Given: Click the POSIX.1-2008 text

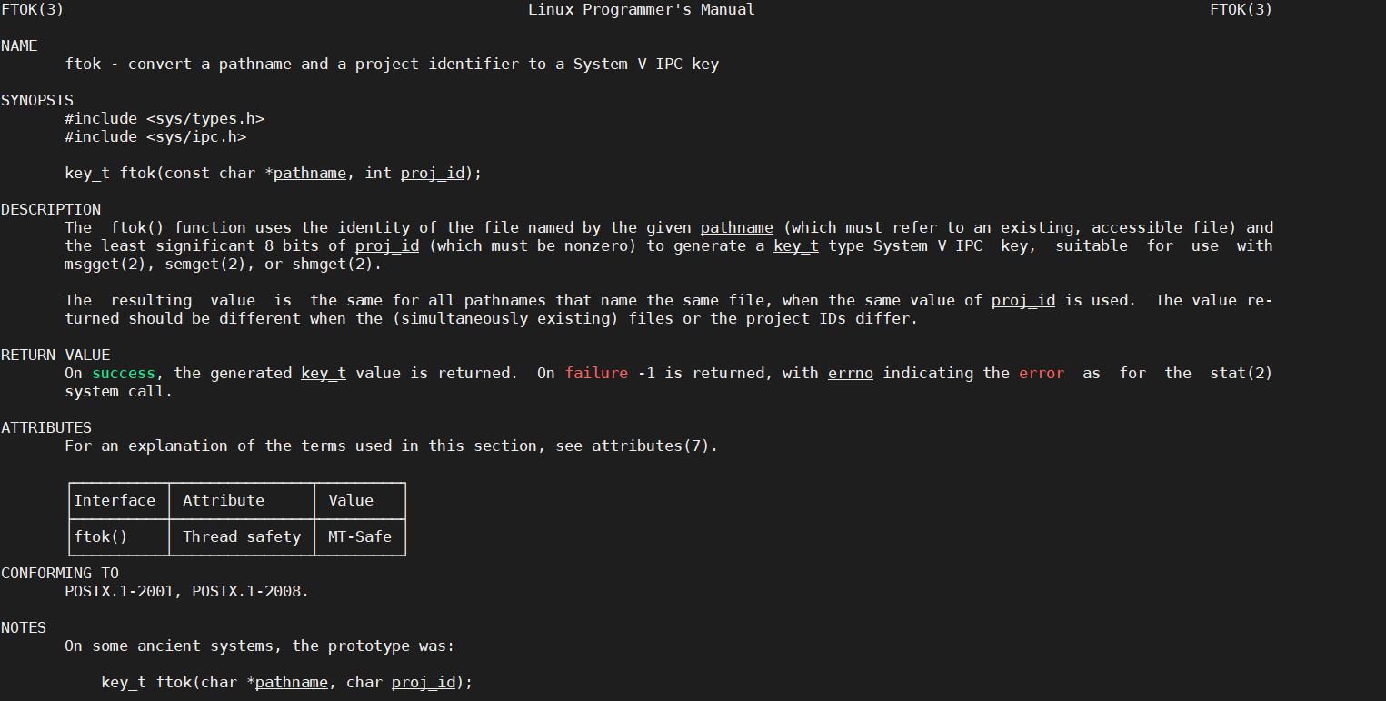Looking at the screenshot, I should tap(246, 591).
